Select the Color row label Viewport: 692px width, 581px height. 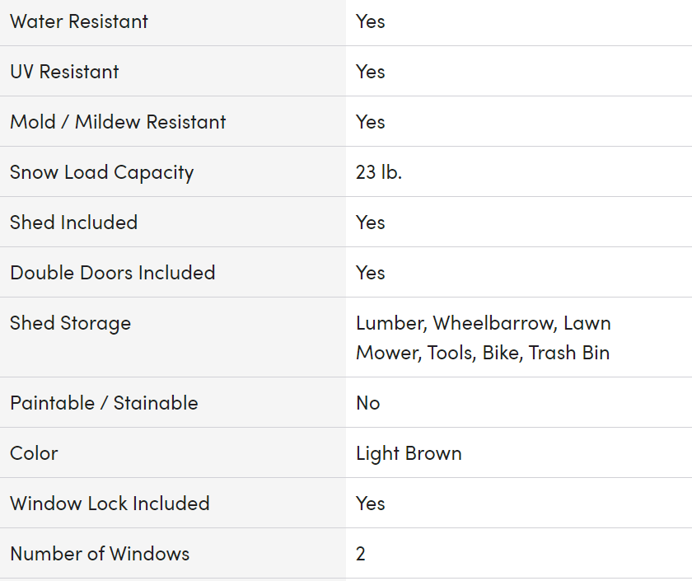pos(34,453)
